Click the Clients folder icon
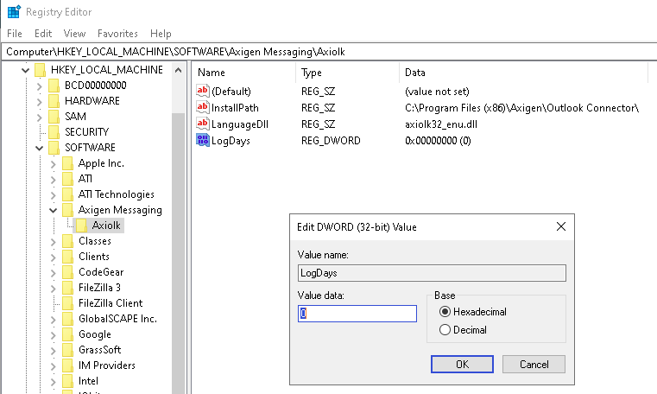Screen dimensions: 657x394 pyautogui.click(x=68, y=257)
